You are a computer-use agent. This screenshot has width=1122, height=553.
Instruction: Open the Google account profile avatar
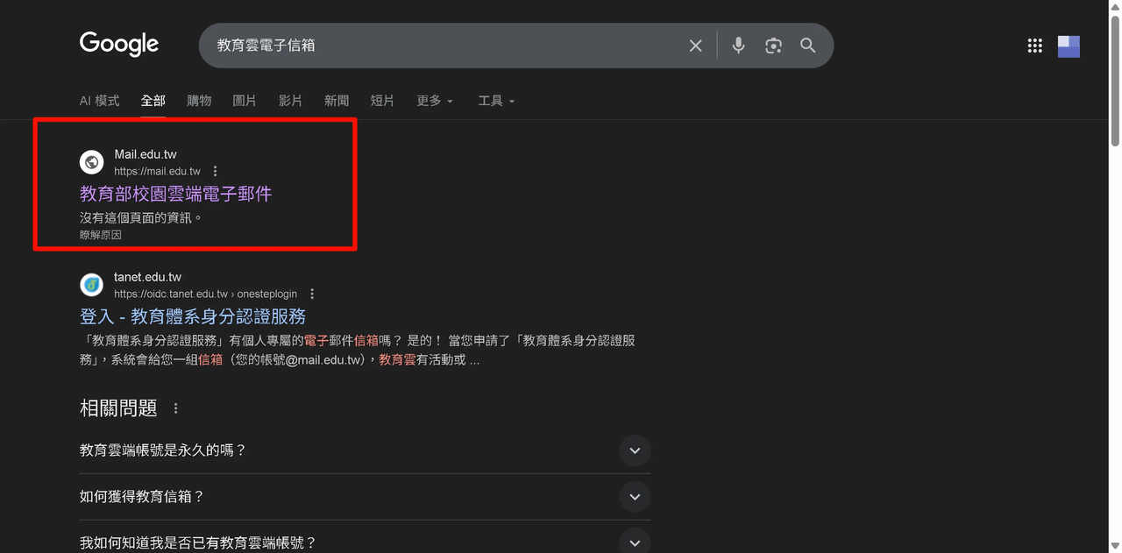pos(1069,46)
